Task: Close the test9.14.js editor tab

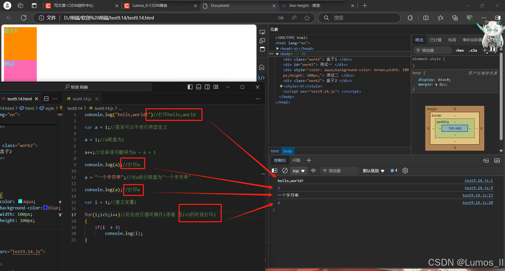Action: point(97,99)
